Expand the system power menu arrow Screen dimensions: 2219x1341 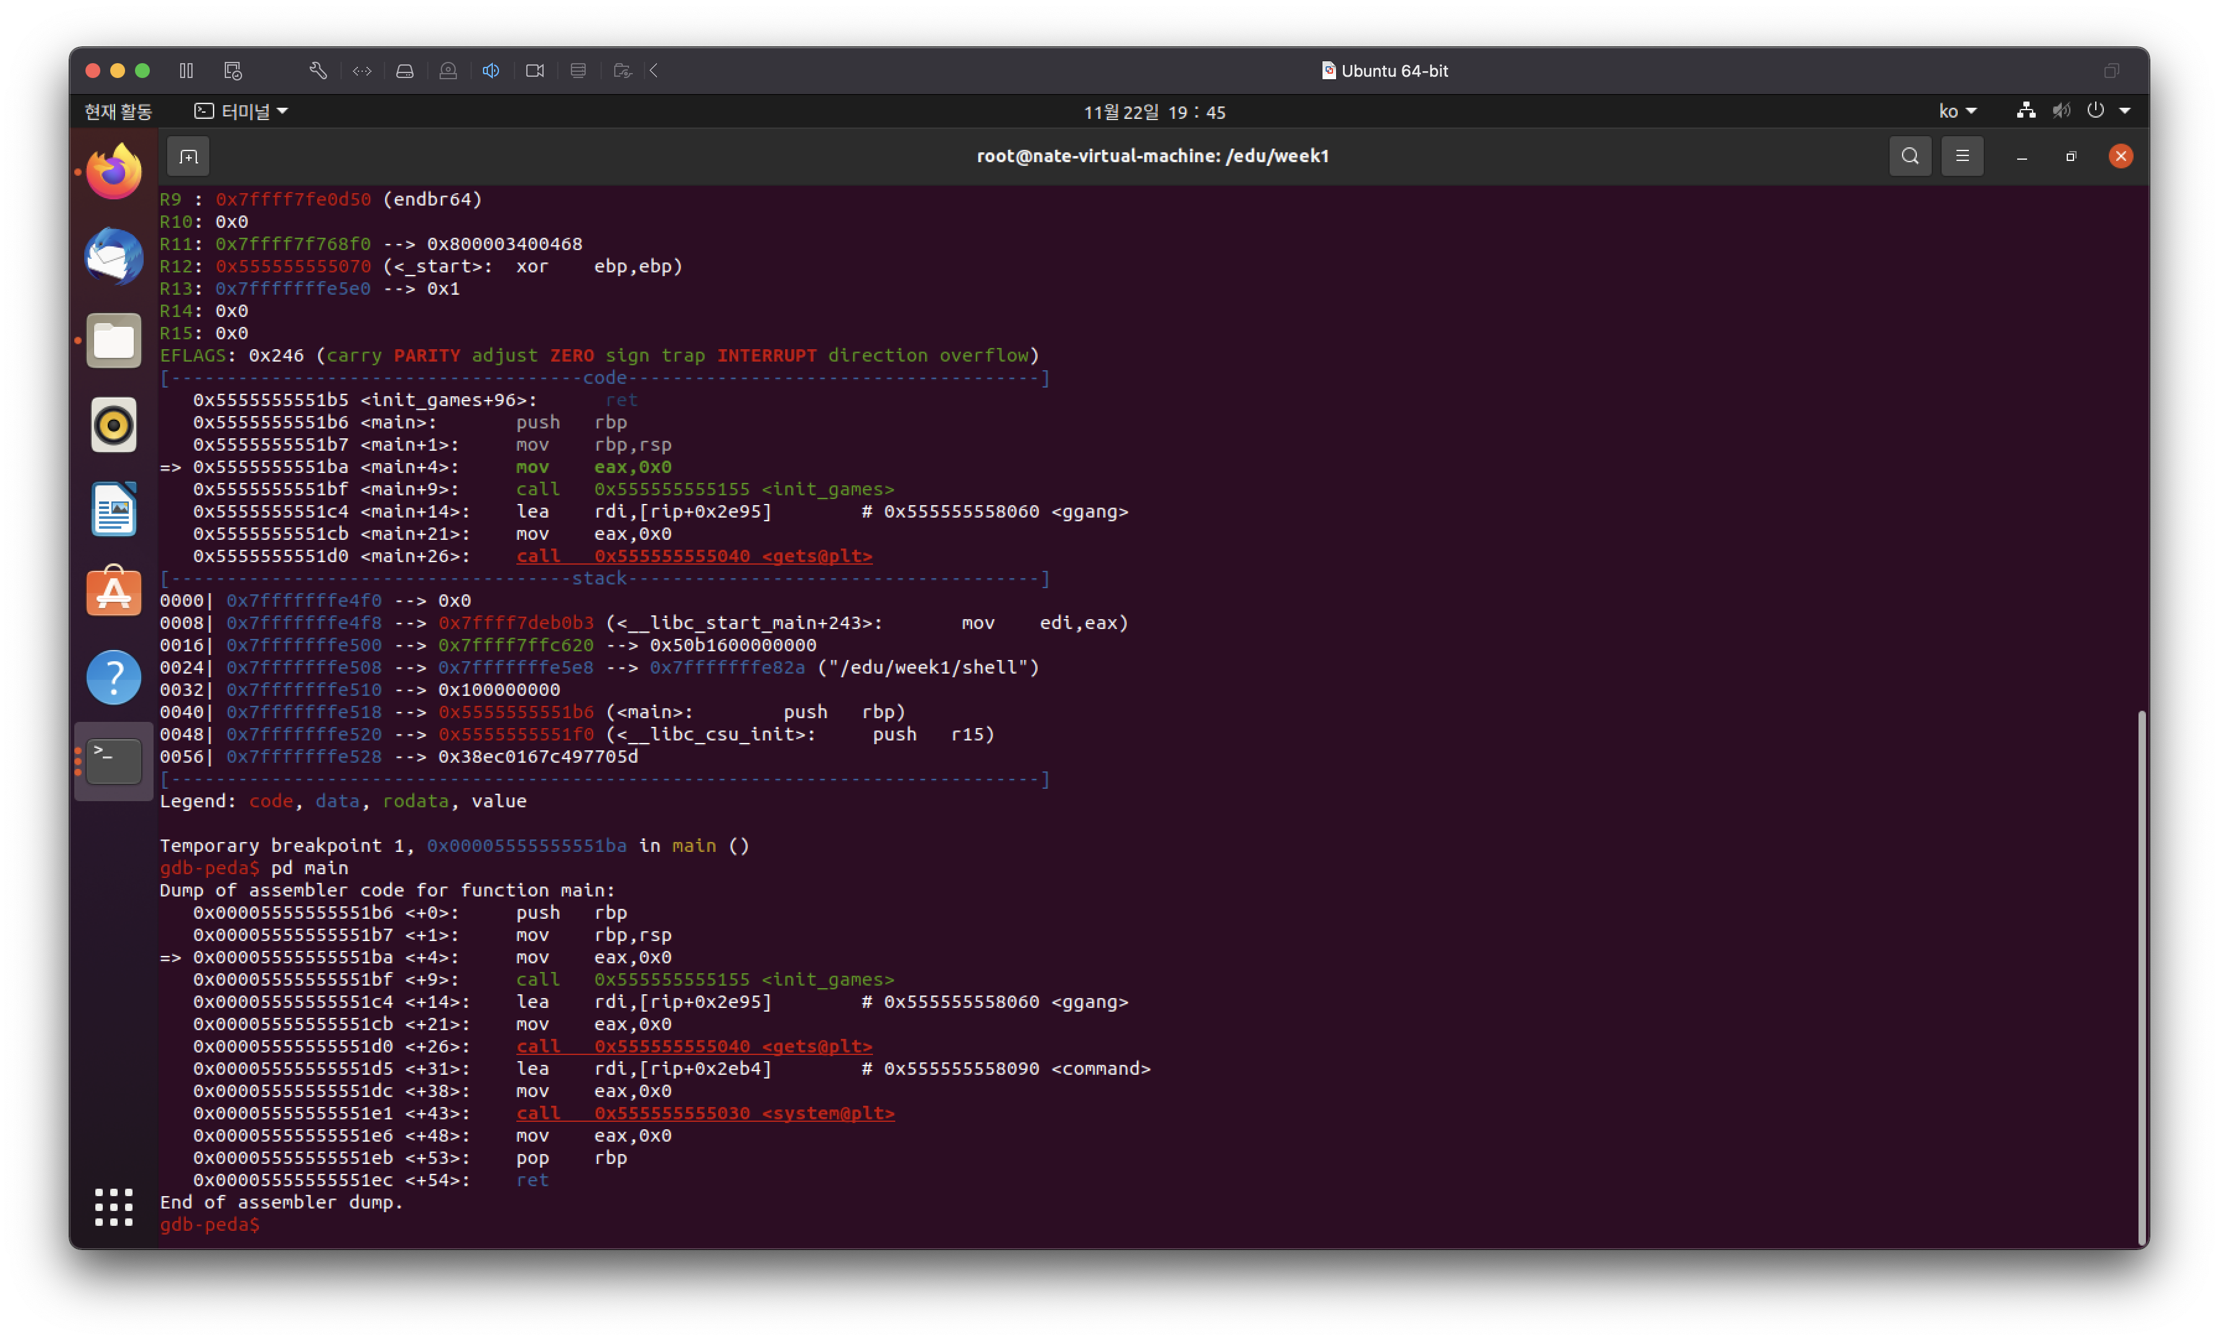(2124, 111)
